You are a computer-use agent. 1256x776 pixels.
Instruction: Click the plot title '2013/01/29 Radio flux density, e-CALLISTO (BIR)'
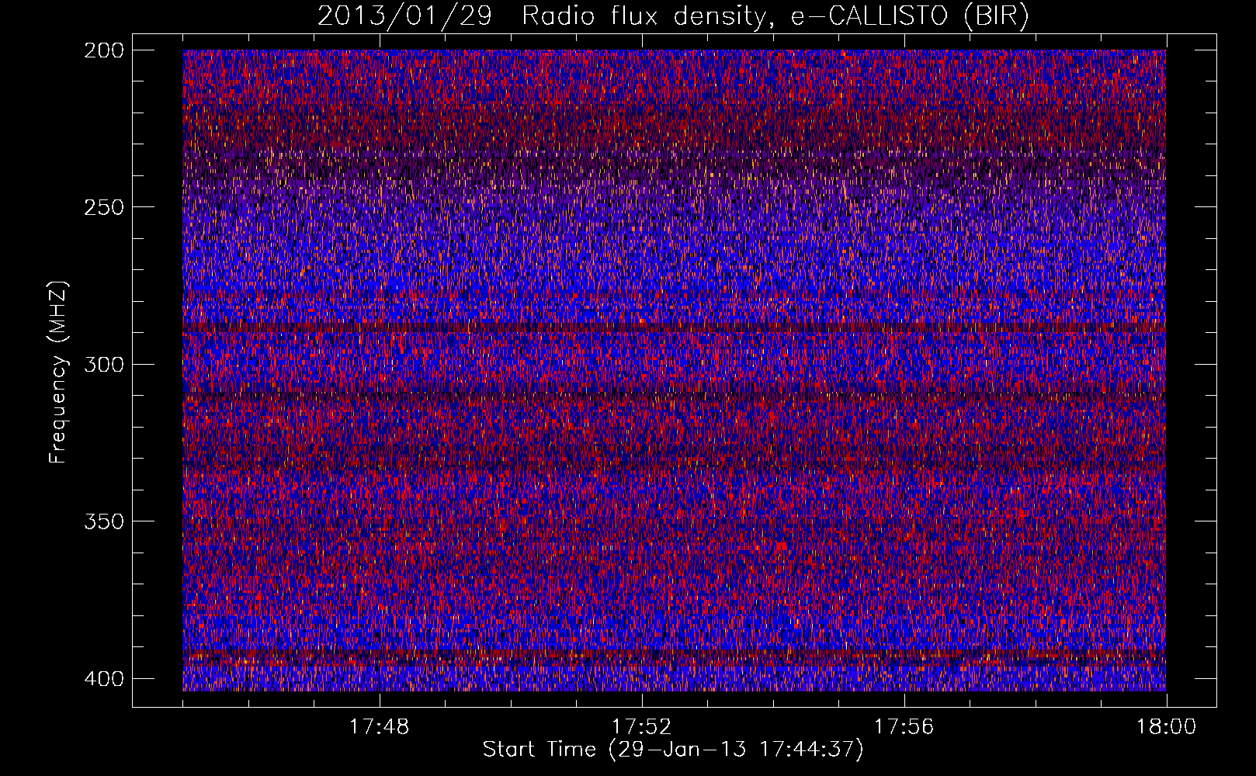coord(673,16)
